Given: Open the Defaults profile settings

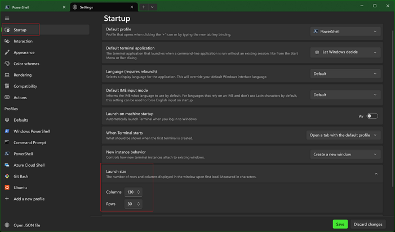Looking at the screenshot, I should point(45,120).
